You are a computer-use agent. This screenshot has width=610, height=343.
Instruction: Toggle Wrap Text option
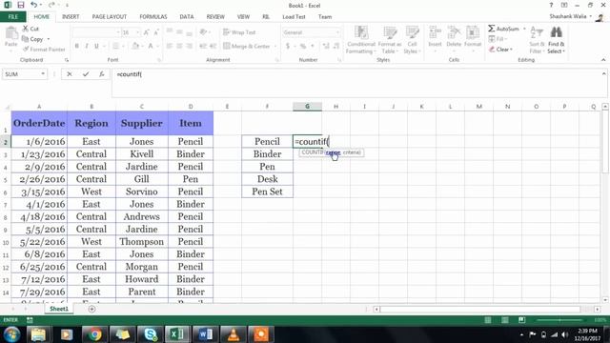tap(239, 32)
